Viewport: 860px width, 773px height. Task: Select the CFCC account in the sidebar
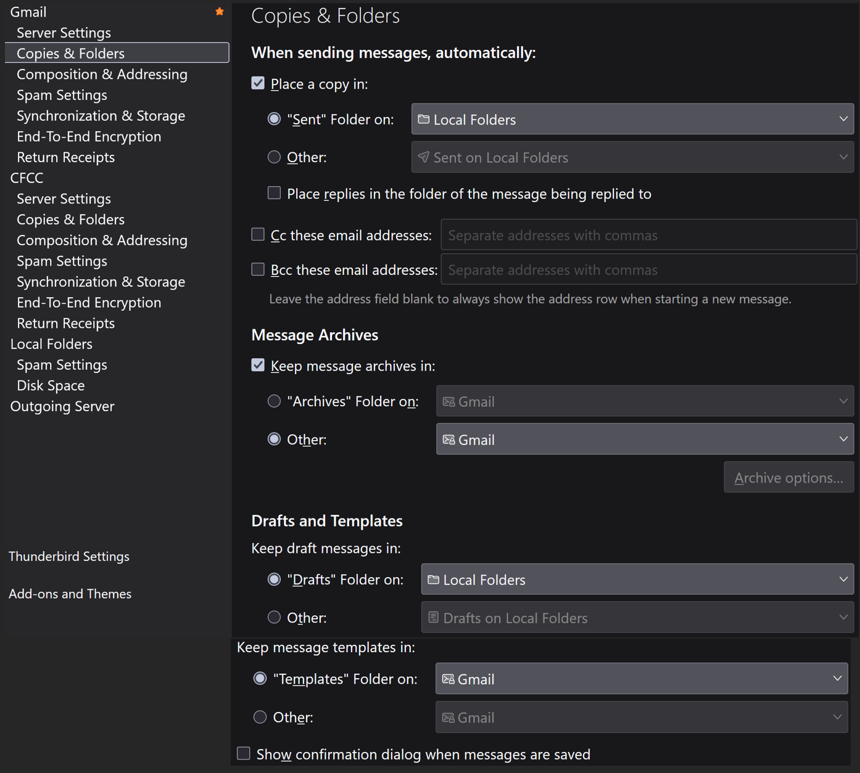27,178
